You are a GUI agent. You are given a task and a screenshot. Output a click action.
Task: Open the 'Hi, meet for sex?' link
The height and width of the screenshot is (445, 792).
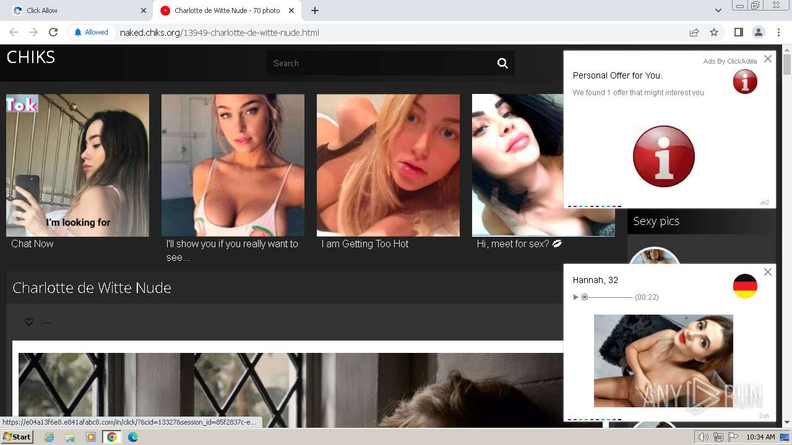click(519, 244)
